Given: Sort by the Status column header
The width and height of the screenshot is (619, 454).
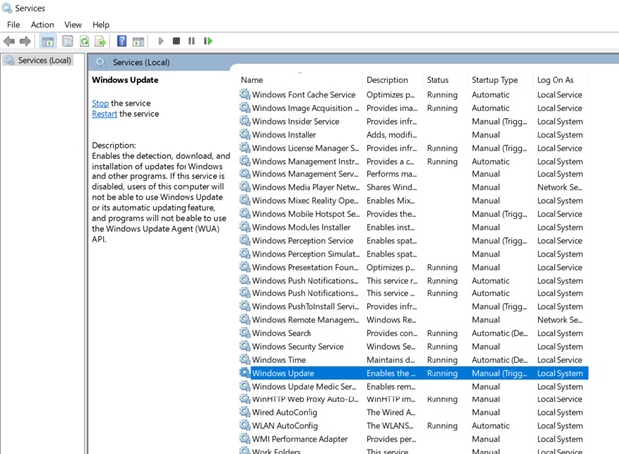Looking at the screenshot, I should [x=437, y=80].
